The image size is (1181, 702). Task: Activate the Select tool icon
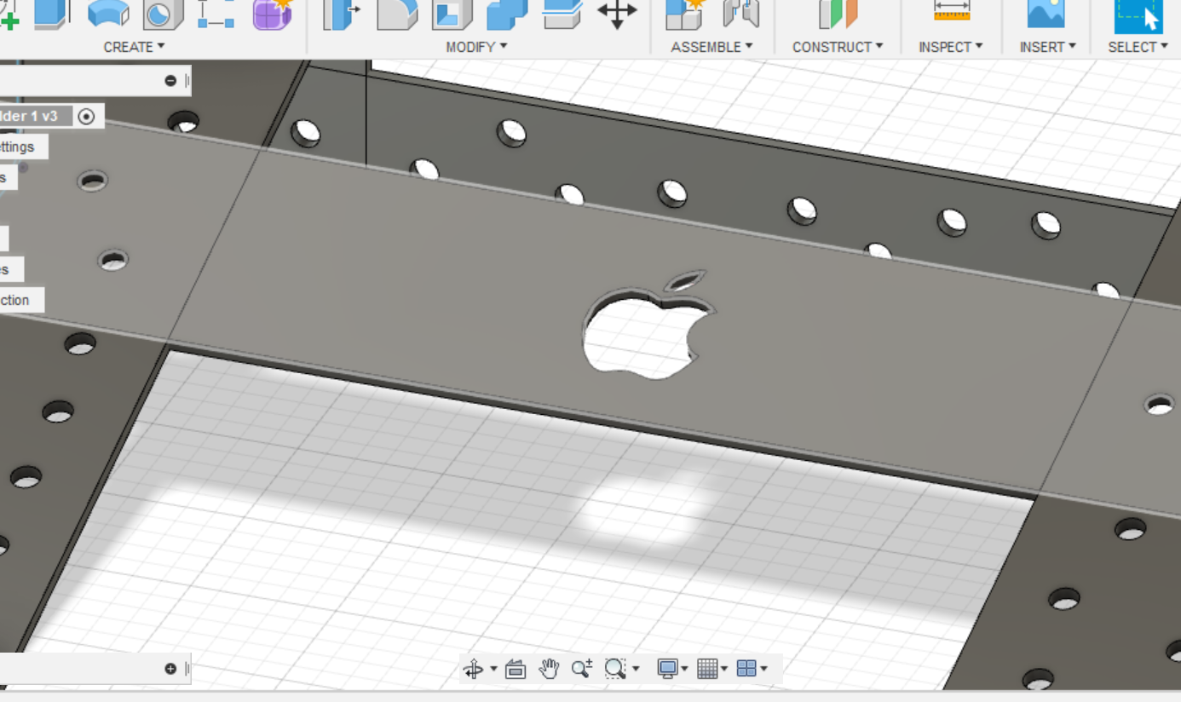(x=1138, y=15)
